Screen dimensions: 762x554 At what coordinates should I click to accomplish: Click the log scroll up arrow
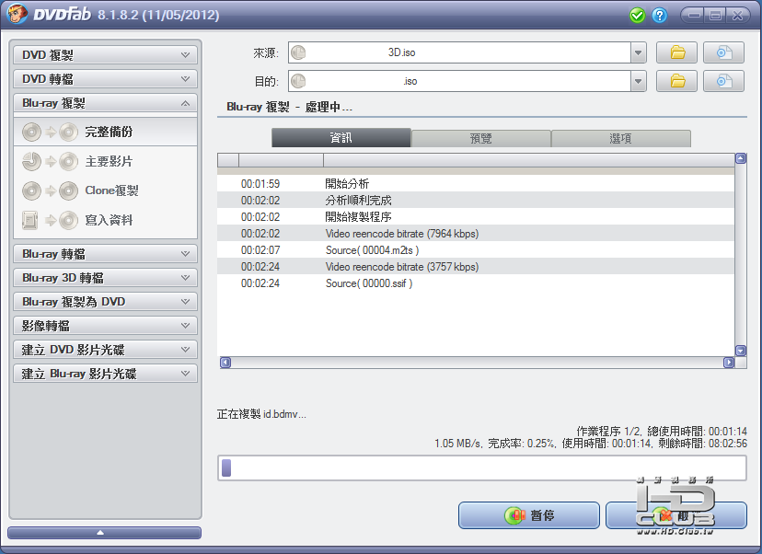(741, 158)
